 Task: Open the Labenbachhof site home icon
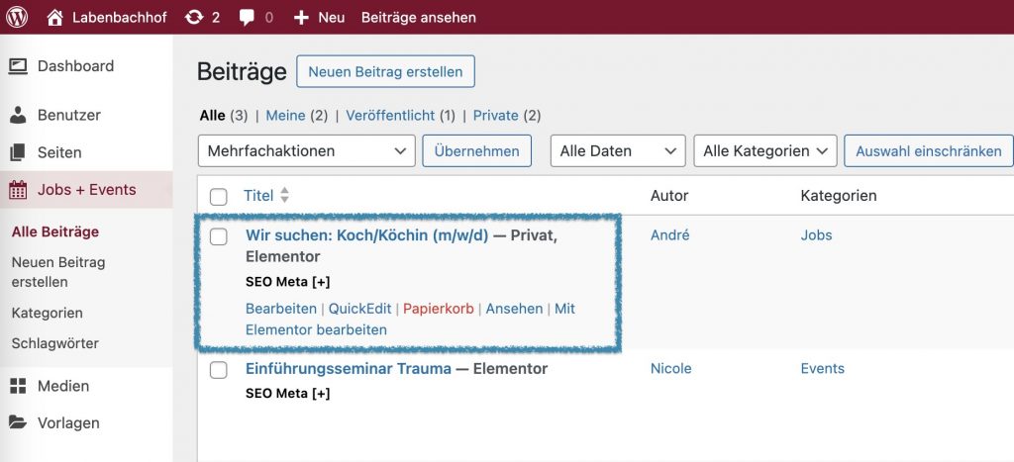pyautogui.click(x=54, y=17)
